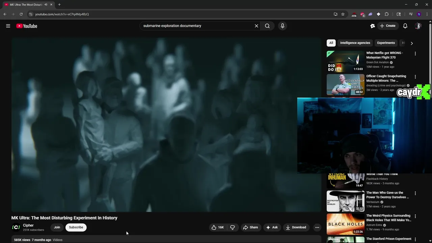Open the Chrome three-dot menu
The width and height of the screenshot is (432, 243).
427,14
